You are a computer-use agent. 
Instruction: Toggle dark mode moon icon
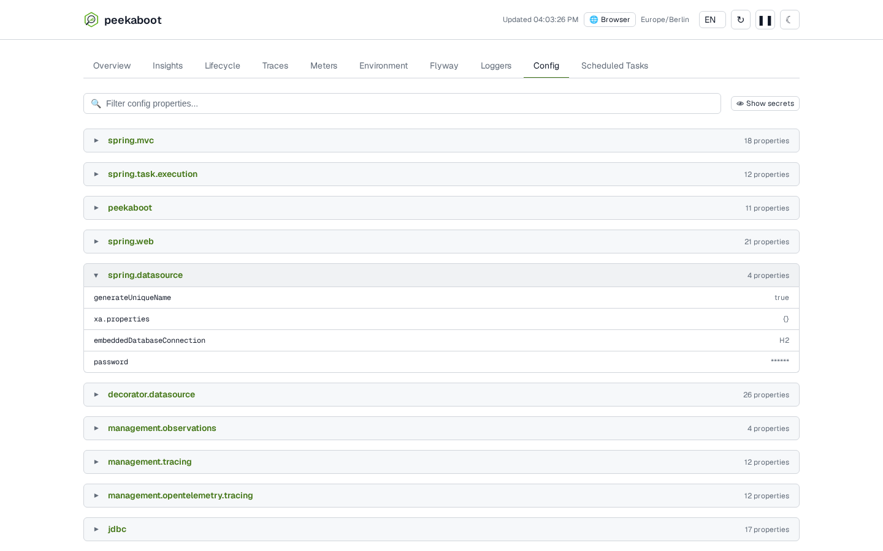pyautogui.click(x=790, y=20)
